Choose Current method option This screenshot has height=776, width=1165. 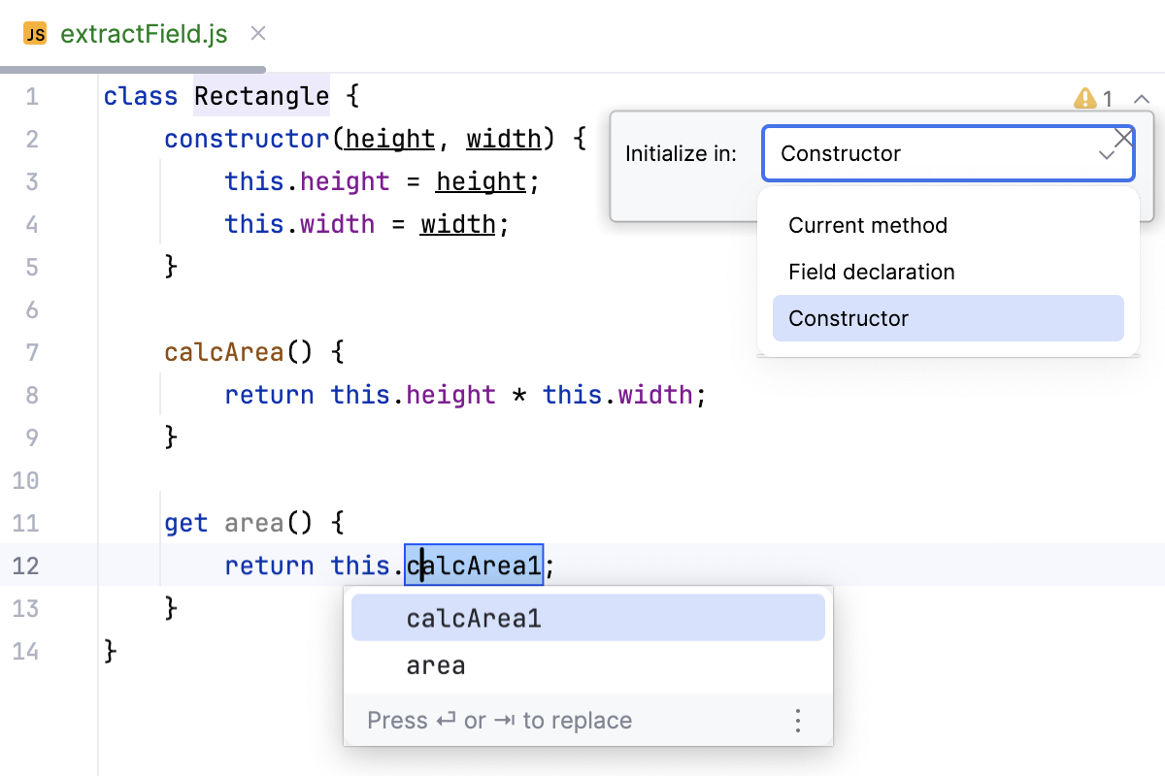[x=867, y=225]
